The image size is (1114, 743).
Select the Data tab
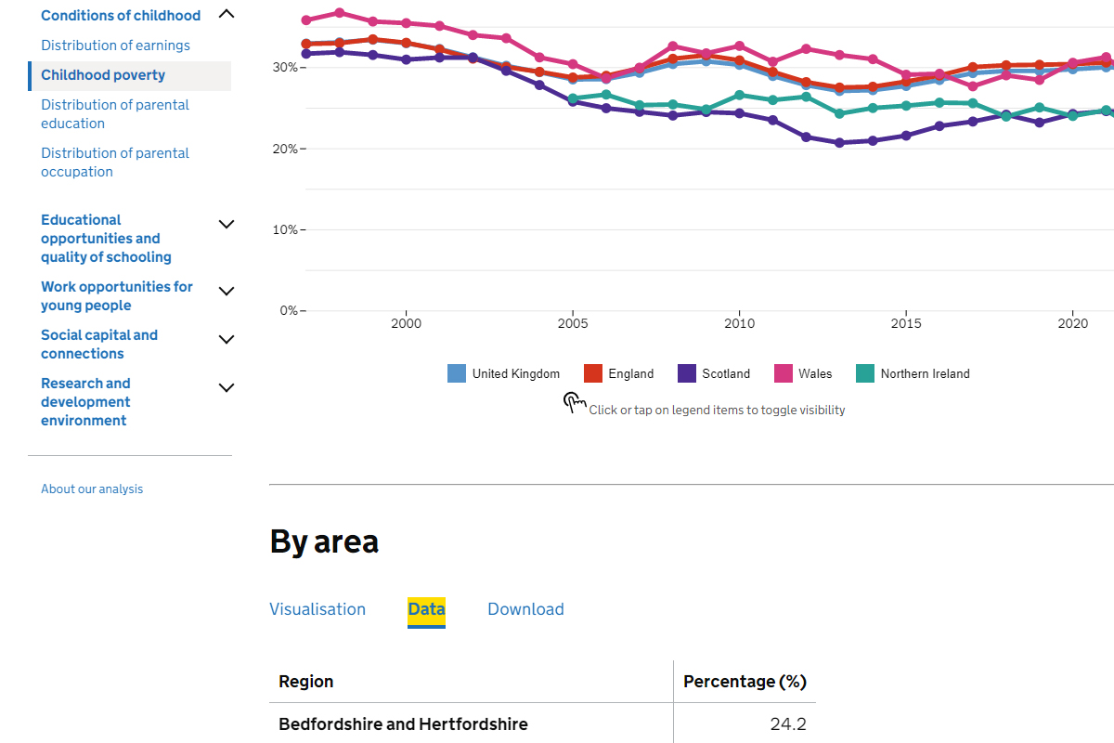[426, 609]
